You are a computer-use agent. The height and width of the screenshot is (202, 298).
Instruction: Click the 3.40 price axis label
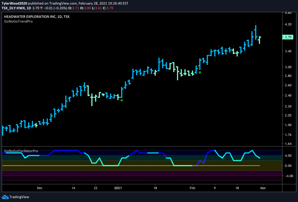(288, 51)
